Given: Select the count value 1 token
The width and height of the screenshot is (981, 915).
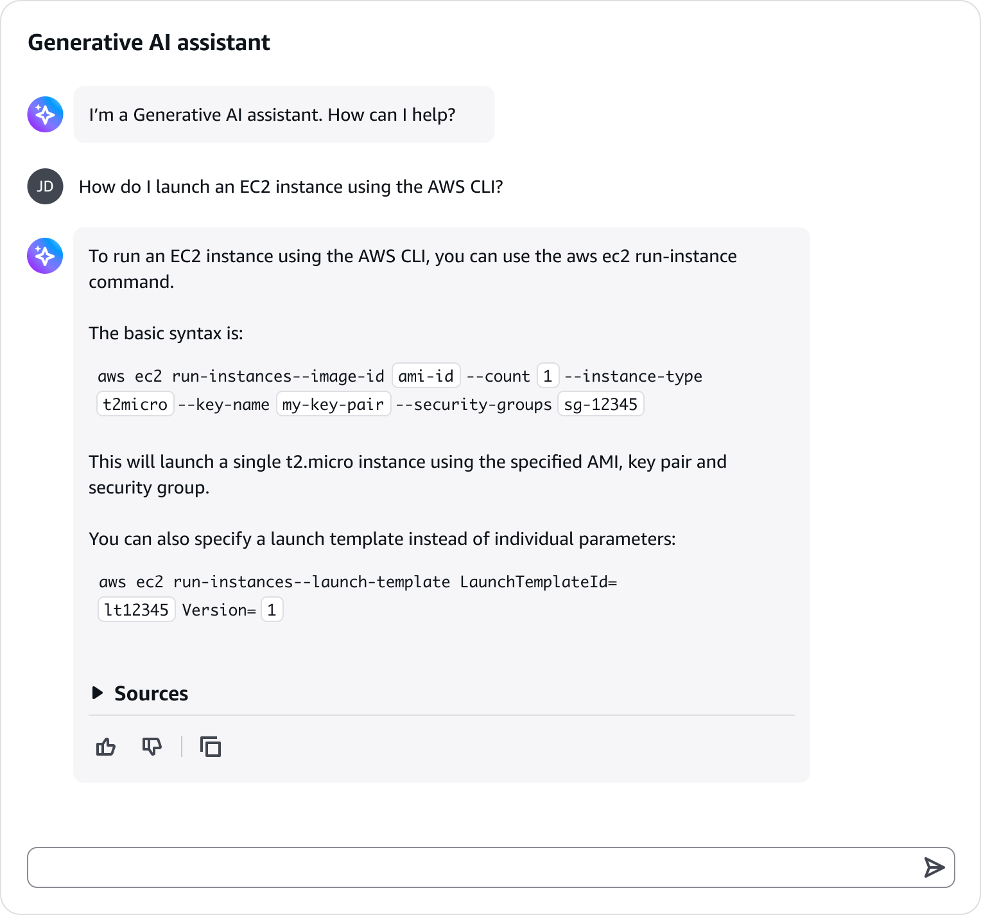Looking at the screenshot, I should tap(548, 376).
